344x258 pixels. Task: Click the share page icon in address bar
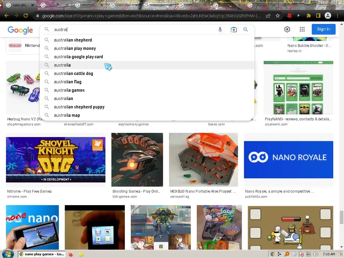268,16
